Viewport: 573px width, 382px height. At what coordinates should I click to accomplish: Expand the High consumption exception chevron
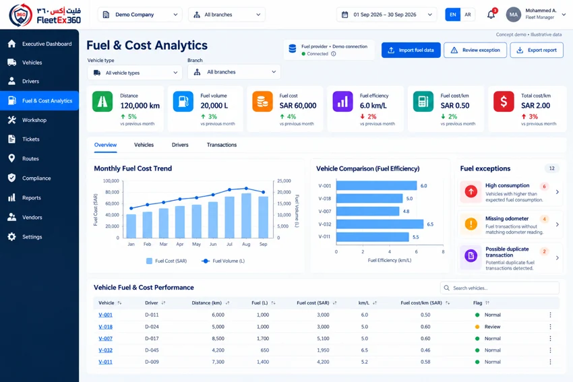tap(557, 192)
